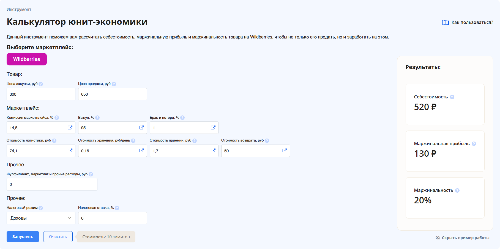This screenshot has width=500, height=249.
Task: Click help icon beside Маржинальная прибыль
Action: [x=474, y=144]
